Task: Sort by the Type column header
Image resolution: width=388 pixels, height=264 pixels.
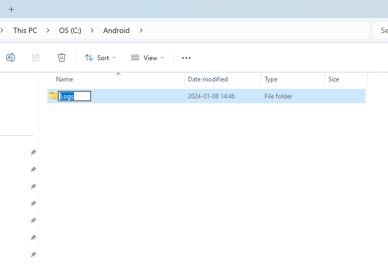Action: 293,79
